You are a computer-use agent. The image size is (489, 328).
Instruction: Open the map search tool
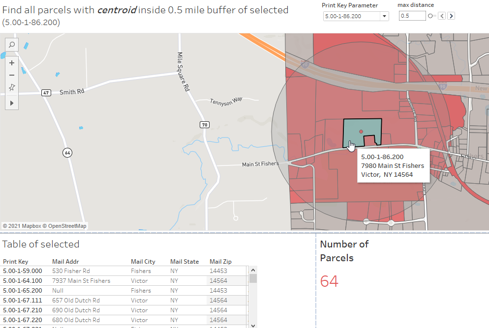11,44
